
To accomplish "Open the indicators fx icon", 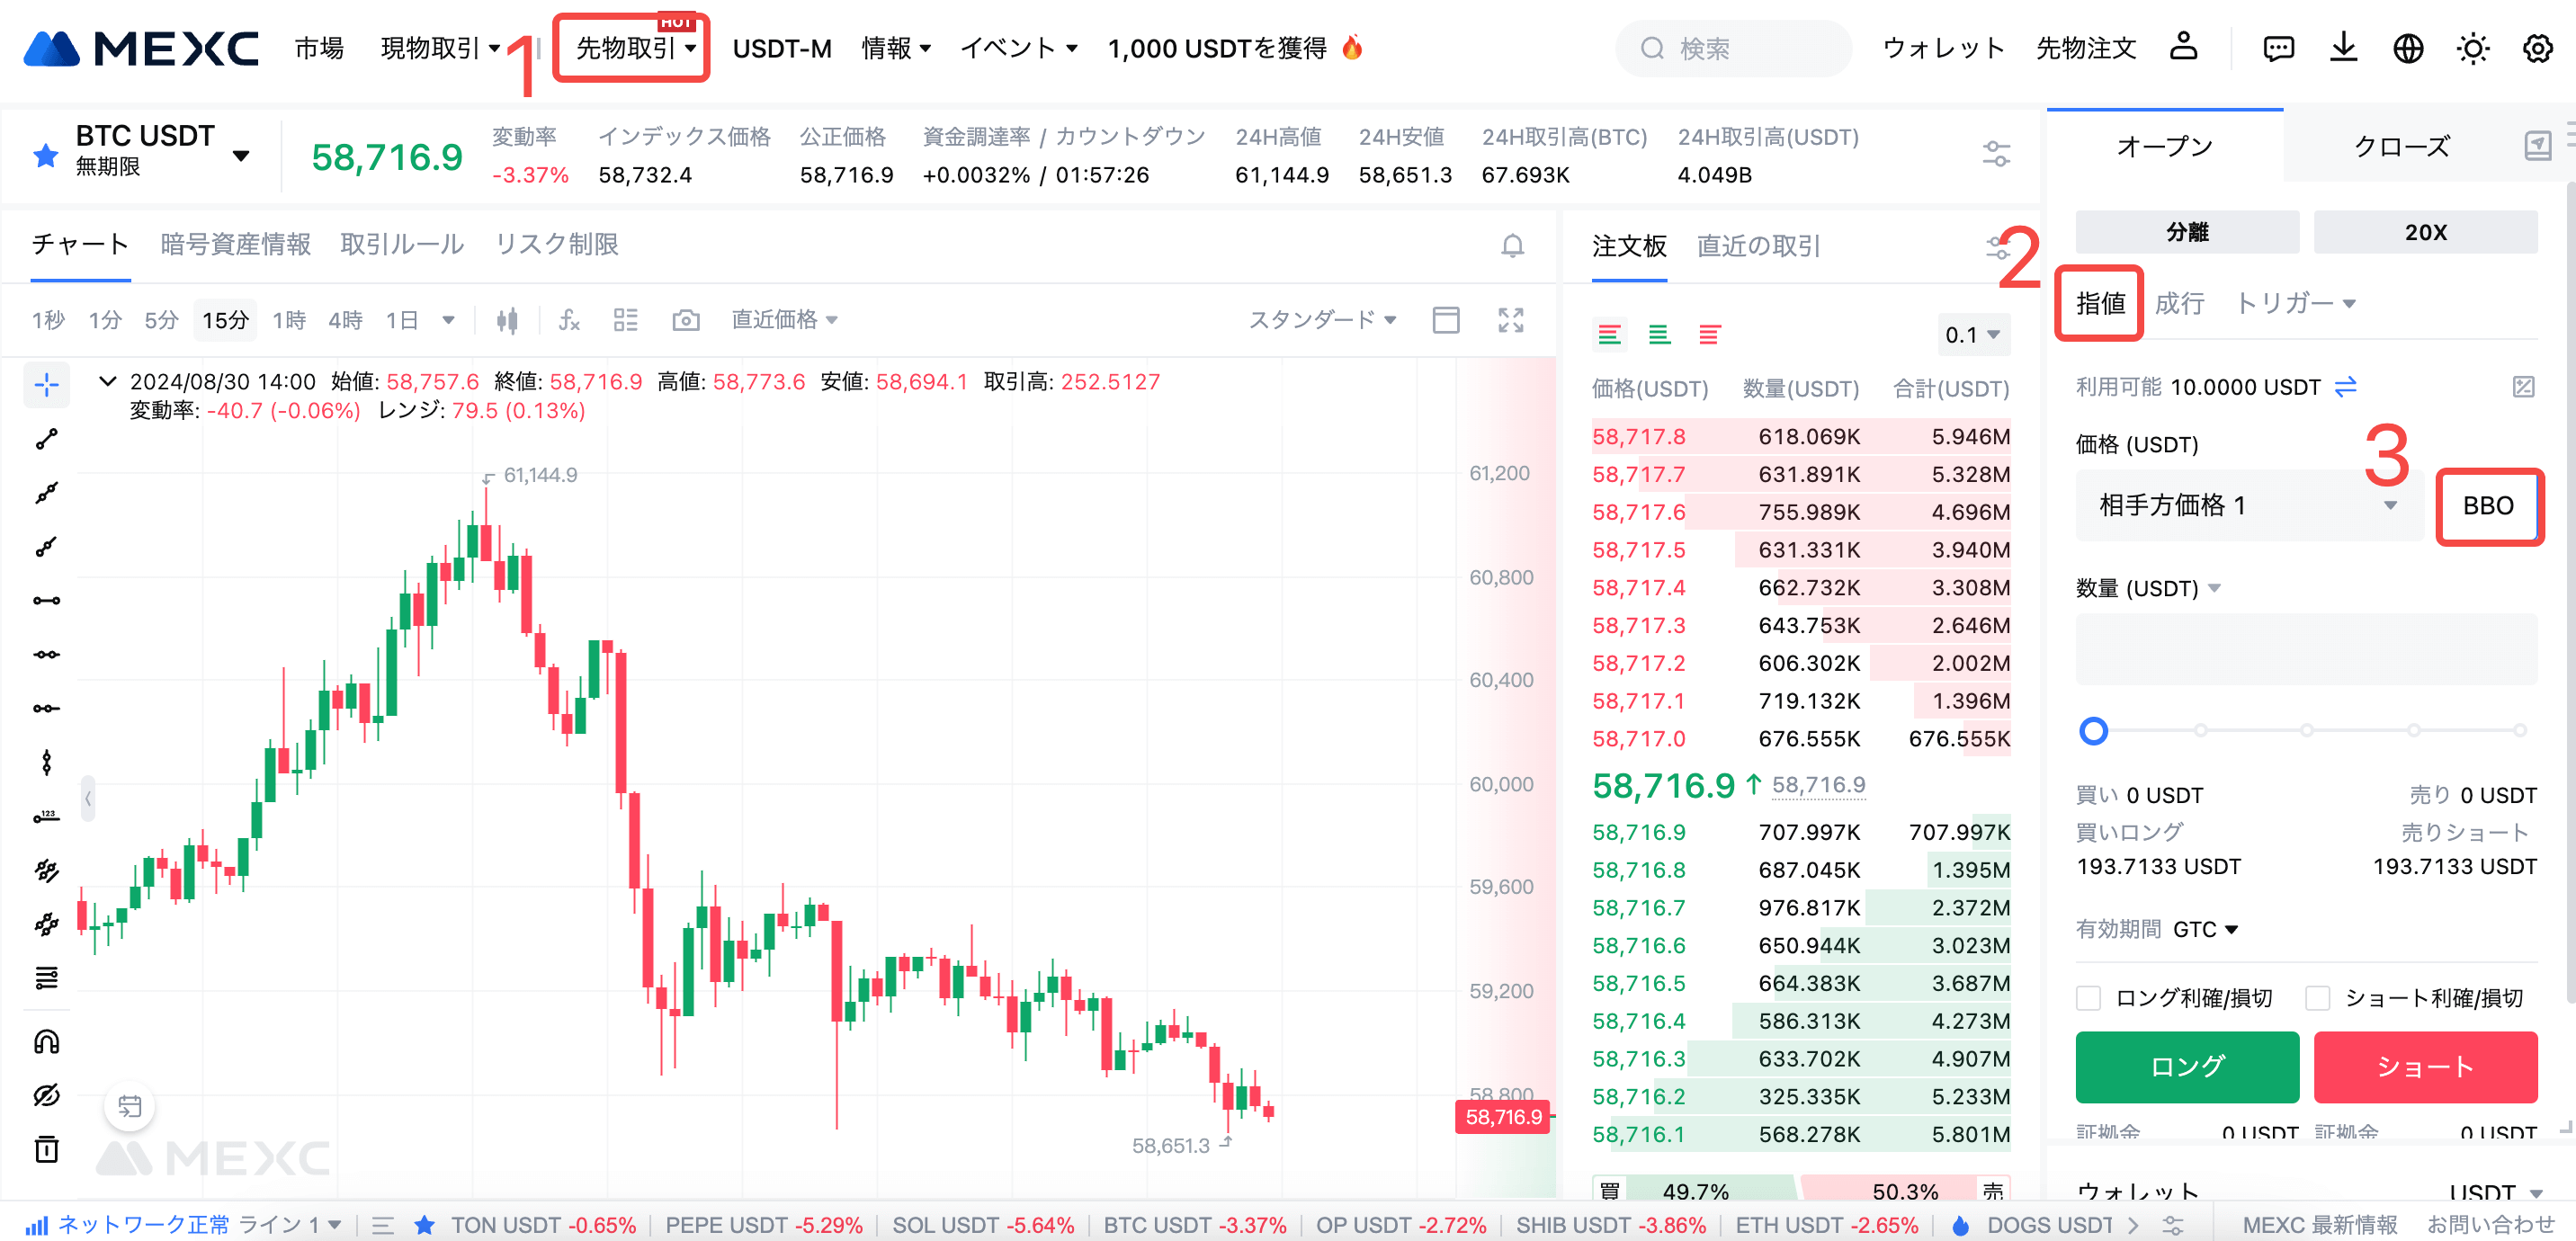I will [568, 320].
